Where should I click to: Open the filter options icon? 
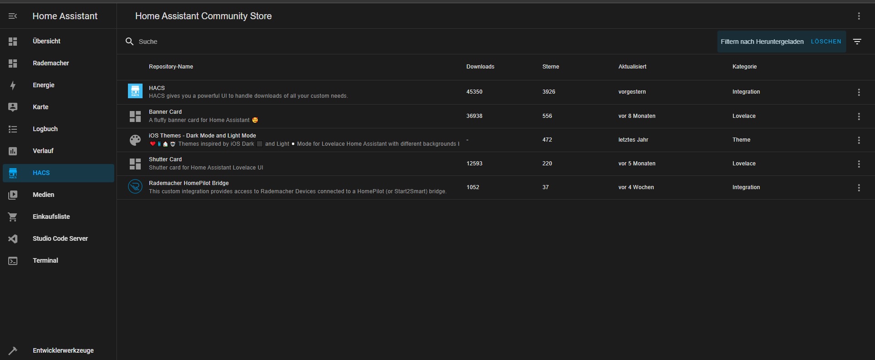(x=857, y=42)
